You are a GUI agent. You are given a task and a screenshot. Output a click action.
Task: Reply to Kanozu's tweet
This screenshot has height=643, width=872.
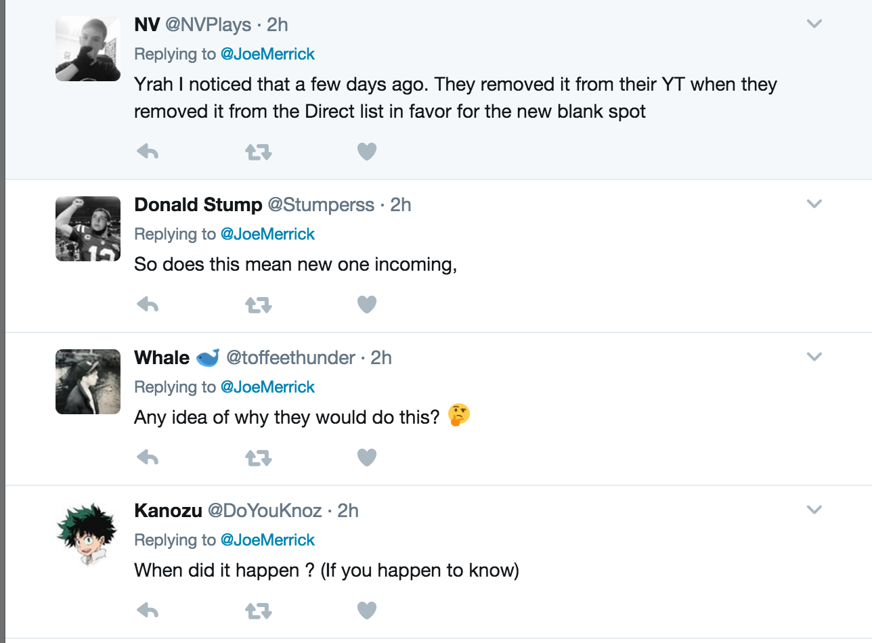pos(148,611)
